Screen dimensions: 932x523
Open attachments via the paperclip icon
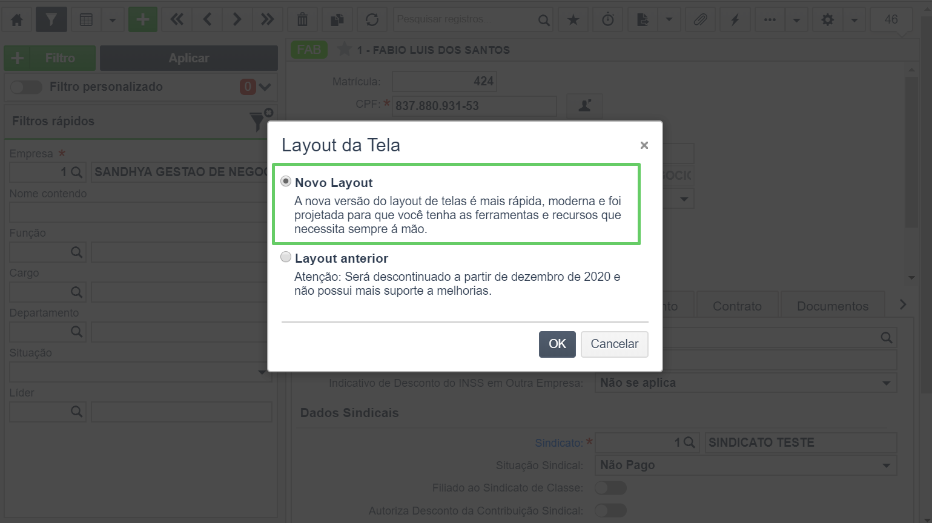pos(700,19)
